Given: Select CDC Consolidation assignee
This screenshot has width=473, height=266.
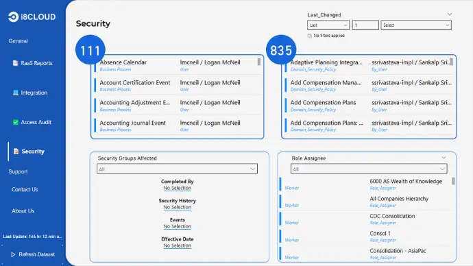Looking at the screenshot, I should coord(392,216).
